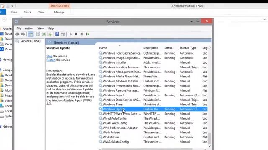
Task: Open the File menu in Services
Action: (x=18, y=28)
